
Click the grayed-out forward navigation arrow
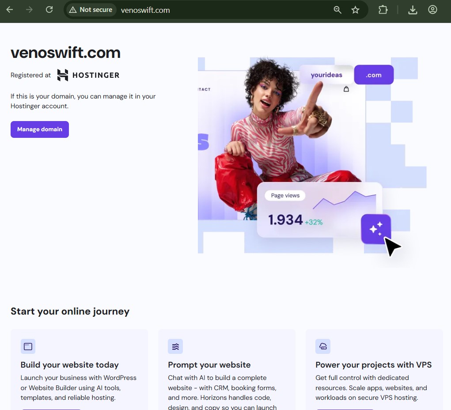point(28,9)
